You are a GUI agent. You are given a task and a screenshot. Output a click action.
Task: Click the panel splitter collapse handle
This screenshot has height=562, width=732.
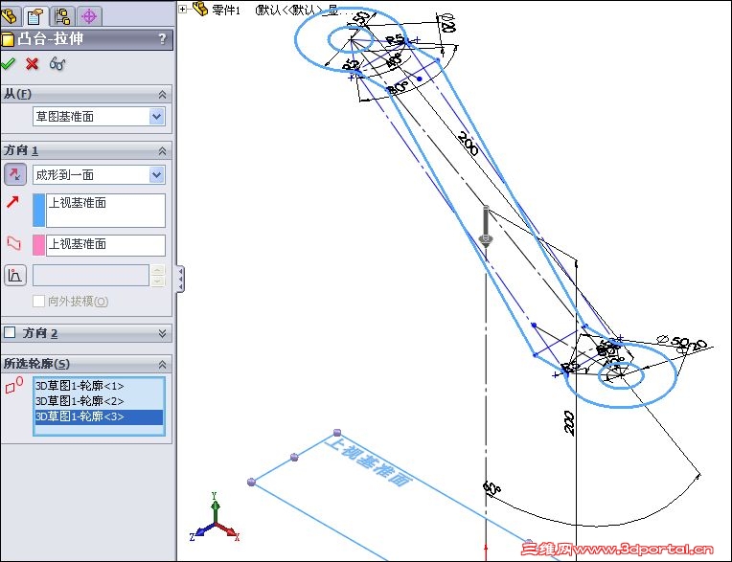tap(181, 279)
